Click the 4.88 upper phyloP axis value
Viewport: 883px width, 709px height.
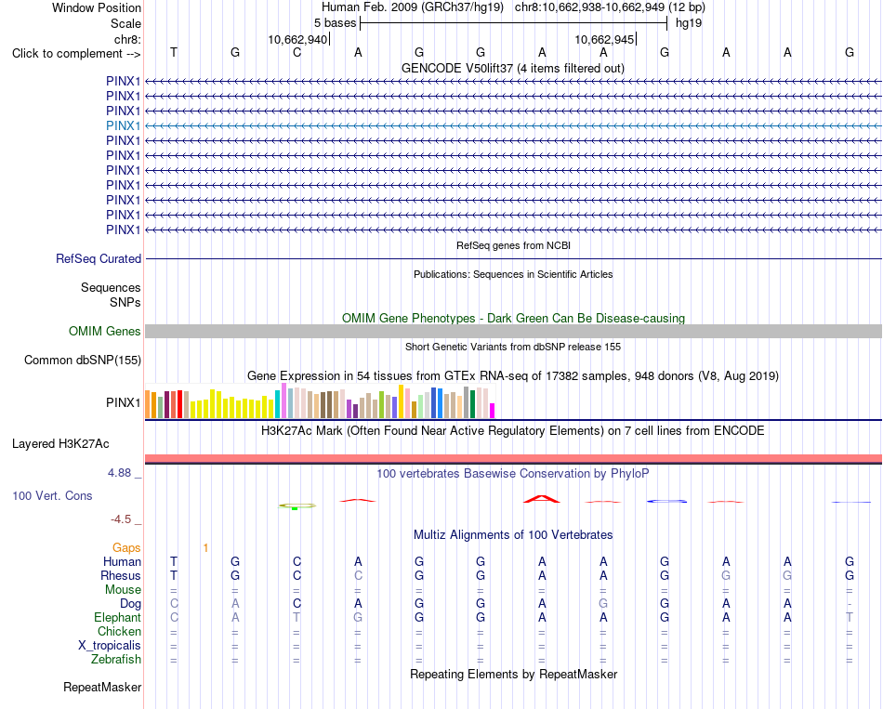[119, 473]
